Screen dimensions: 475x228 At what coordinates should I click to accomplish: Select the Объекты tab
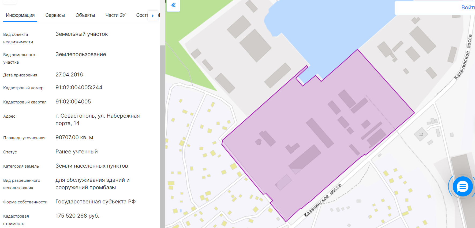(x=85, y=15)
